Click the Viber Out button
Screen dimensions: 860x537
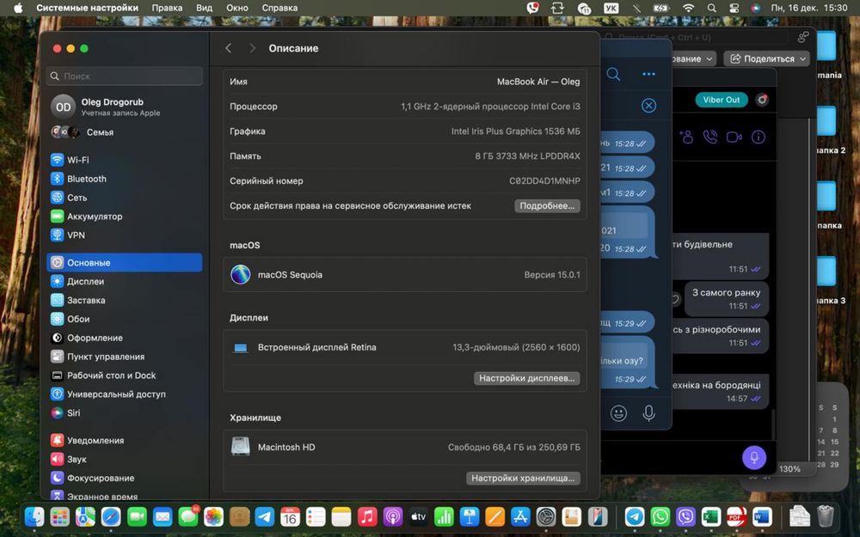[x=722, y=100]
